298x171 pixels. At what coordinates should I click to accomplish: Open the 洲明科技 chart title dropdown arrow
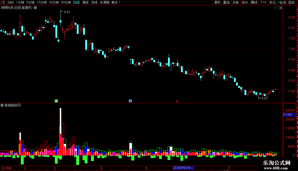pyautogui.click(x=35, y=8)
